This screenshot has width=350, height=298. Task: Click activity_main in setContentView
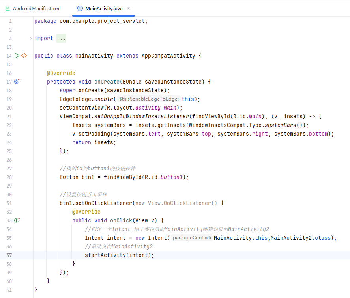(156, 108)
